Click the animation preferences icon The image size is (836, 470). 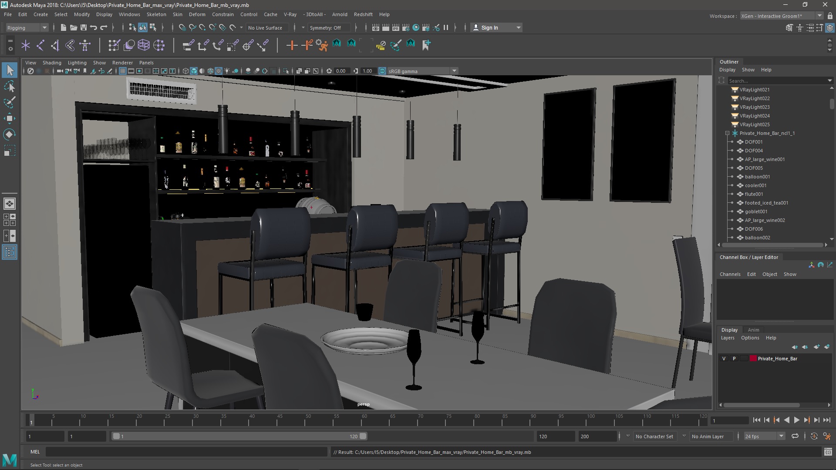click(x=828, y=436)
